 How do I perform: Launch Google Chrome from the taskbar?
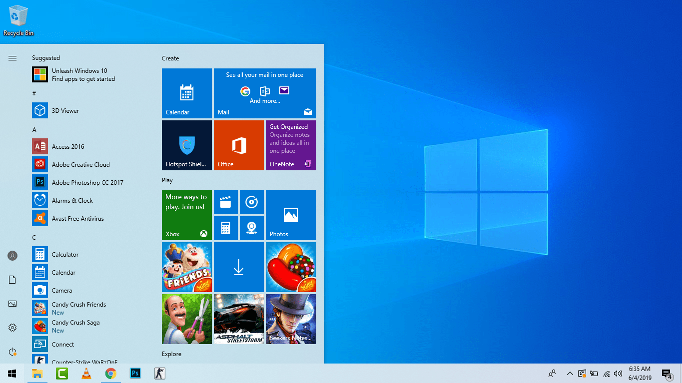111,374
